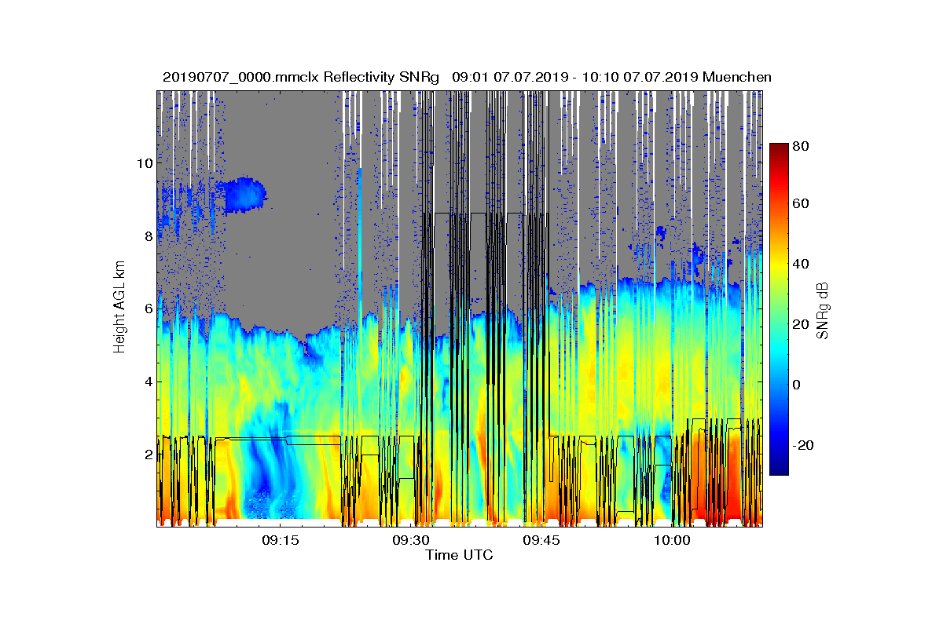Select the 'Muenchen' location in title
Screen dimensions: 943x628
click(737, 77)
